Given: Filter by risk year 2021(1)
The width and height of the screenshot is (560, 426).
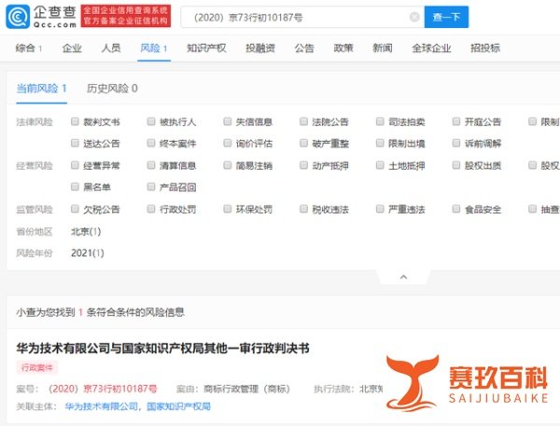Looking at the screenshot, I should [x=88, y=253].
